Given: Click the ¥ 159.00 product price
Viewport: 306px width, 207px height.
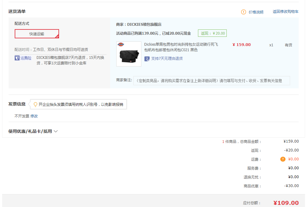Looking at the screenshot, I should tap(241, 45).
